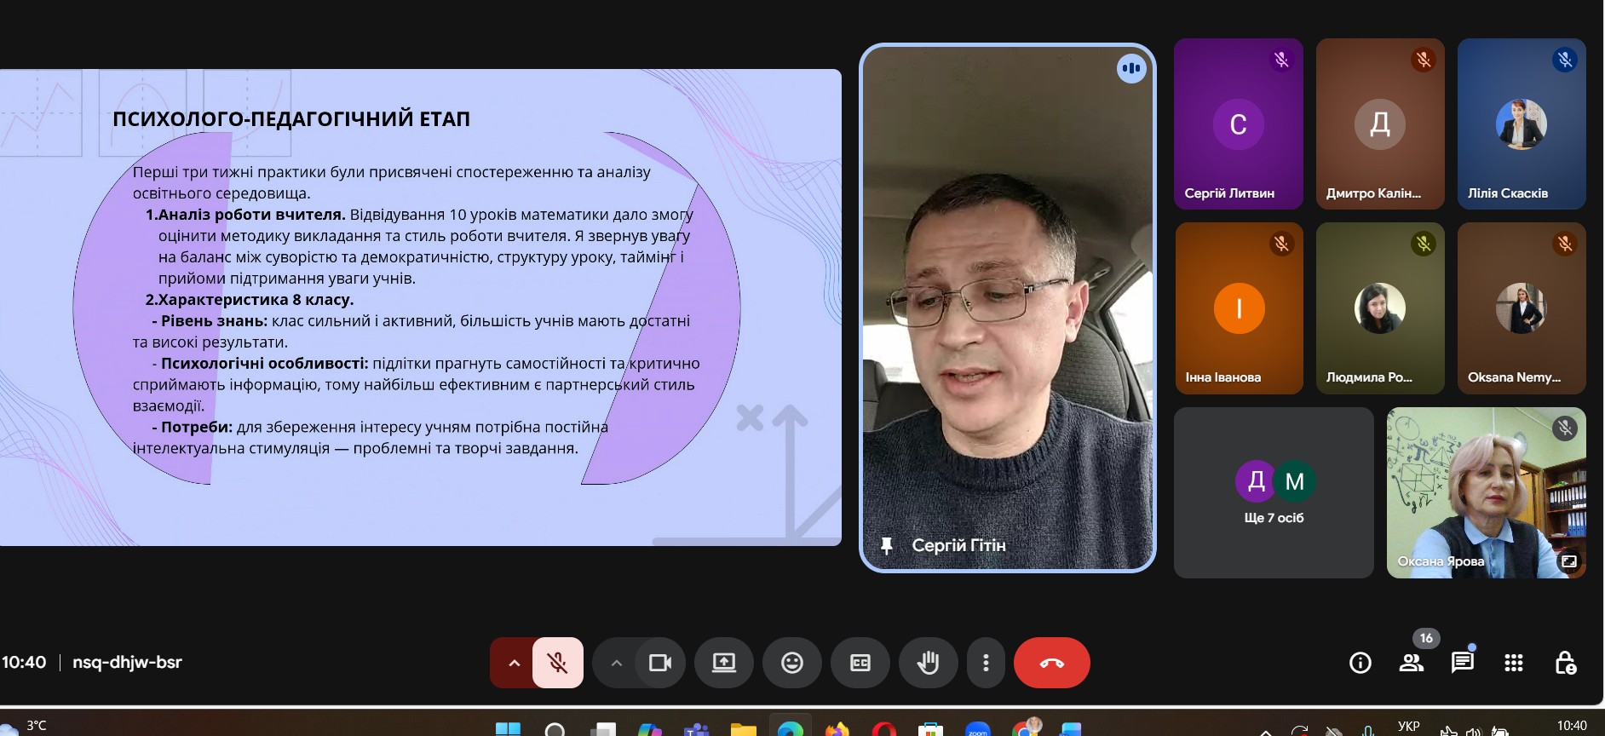Expand the video settings arrow
The width and height of the screenshot is (1605, 736).
[617, 663]
